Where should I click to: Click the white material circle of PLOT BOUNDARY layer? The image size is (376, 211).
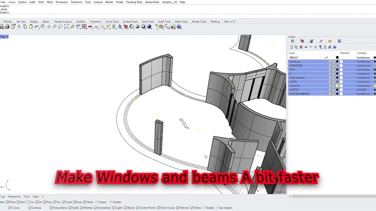coord(341,94)
